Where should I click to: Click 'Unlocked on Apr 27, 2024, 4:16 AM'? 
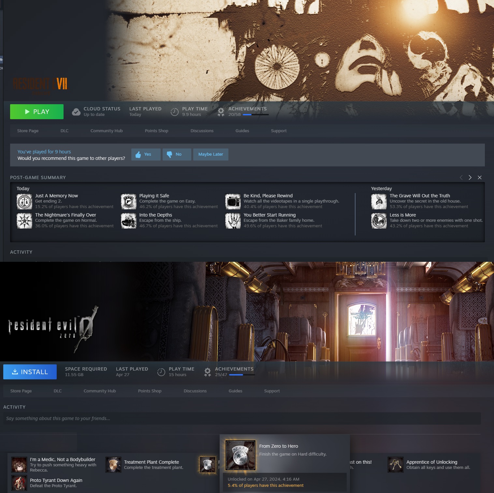[263, 479]
